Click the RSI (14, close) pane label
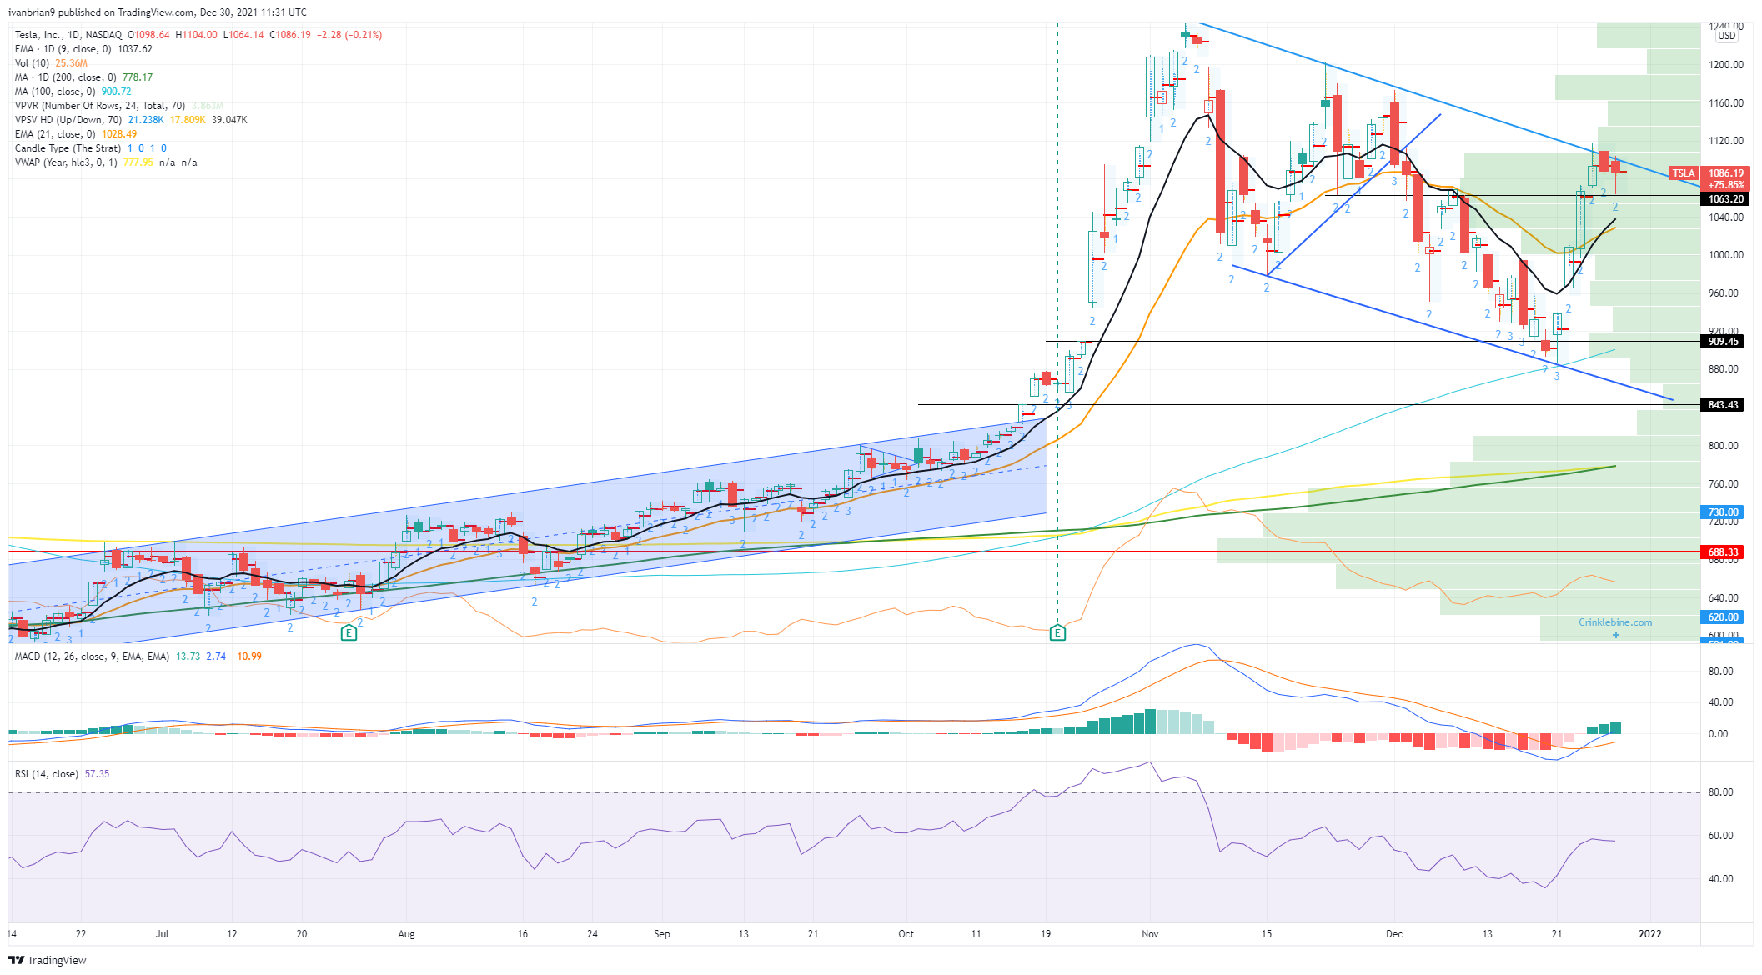Image resolution: width=1762 pixels, height=975 pixels. coord(47,774)
